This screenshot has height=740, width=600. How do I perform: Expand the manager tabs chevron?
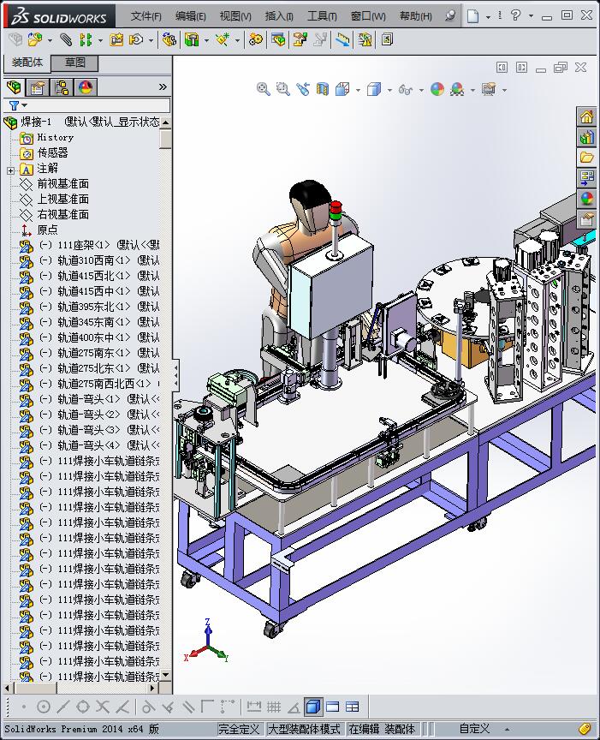coord(163,87)
